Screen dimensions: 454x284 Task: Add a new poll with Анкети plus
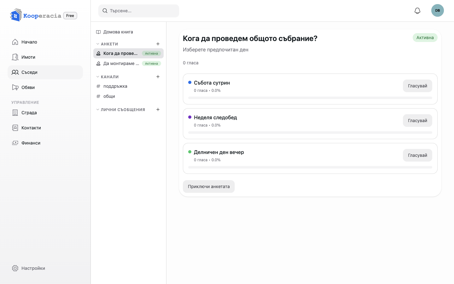(x=158, y=44)
